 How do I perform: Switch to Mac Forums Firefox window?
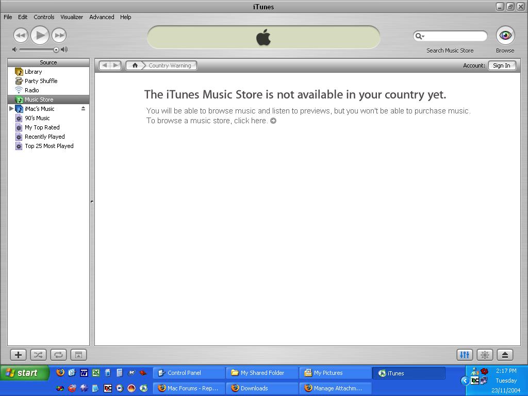pos(189,388)
